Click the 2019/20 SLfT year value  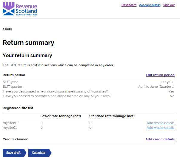(x=168, y=82)
